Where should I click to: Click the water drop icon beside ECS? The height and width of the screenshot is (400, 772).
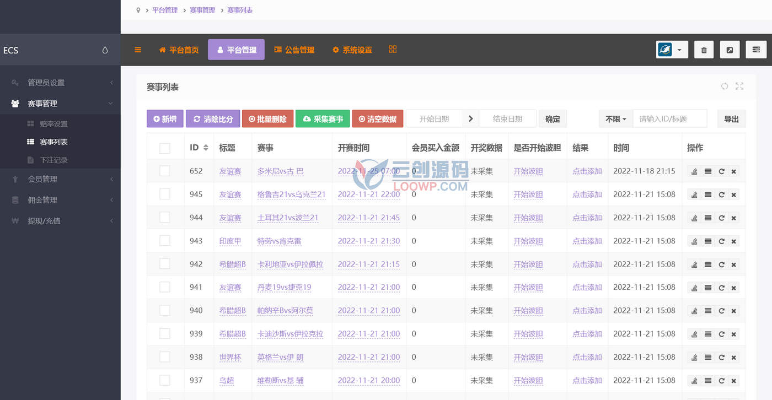pyautogui.click(x=105, y=50)
